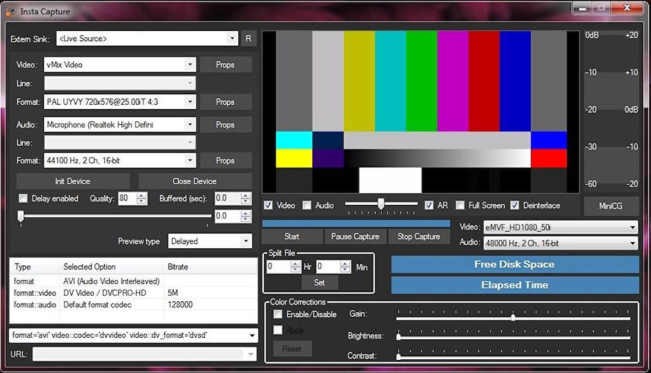Screen dimensions: 651x373
Task: Increase Quality with the up stepper arrow
Action: (142, 196)
